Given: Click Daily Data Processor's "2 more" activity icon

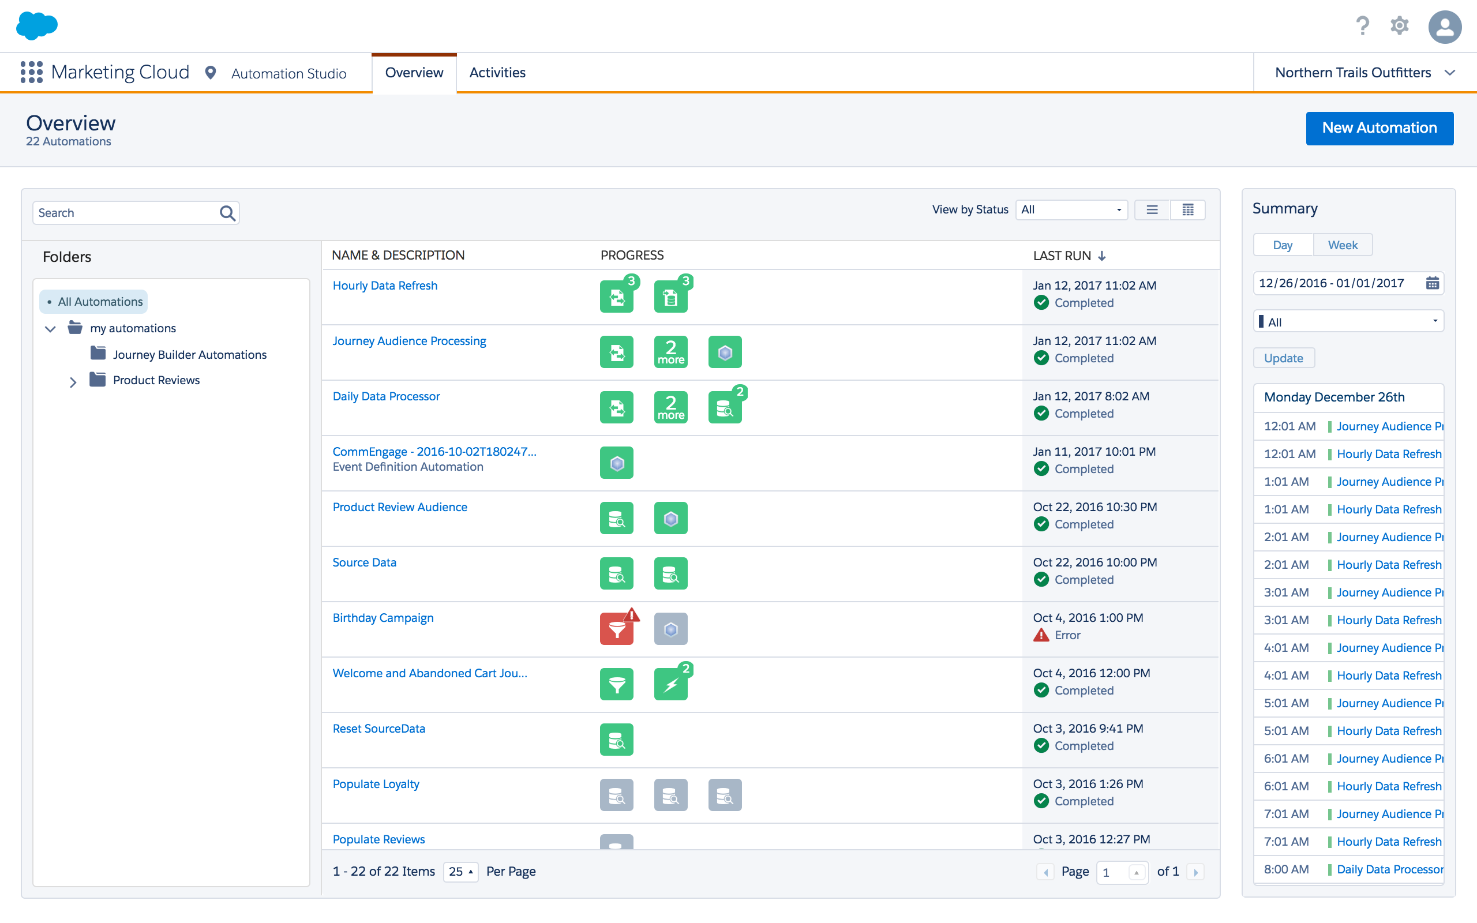Looking at the screenshot, I should pyautogui.click(x=670, y=407).
